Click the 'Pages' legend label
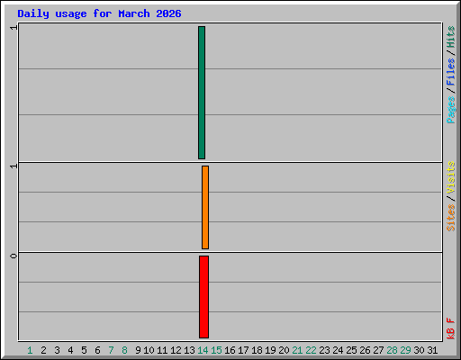This screenshot has height=360, width=461. coord(450,110)
